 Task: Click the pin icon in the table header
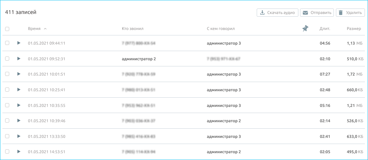305,29
